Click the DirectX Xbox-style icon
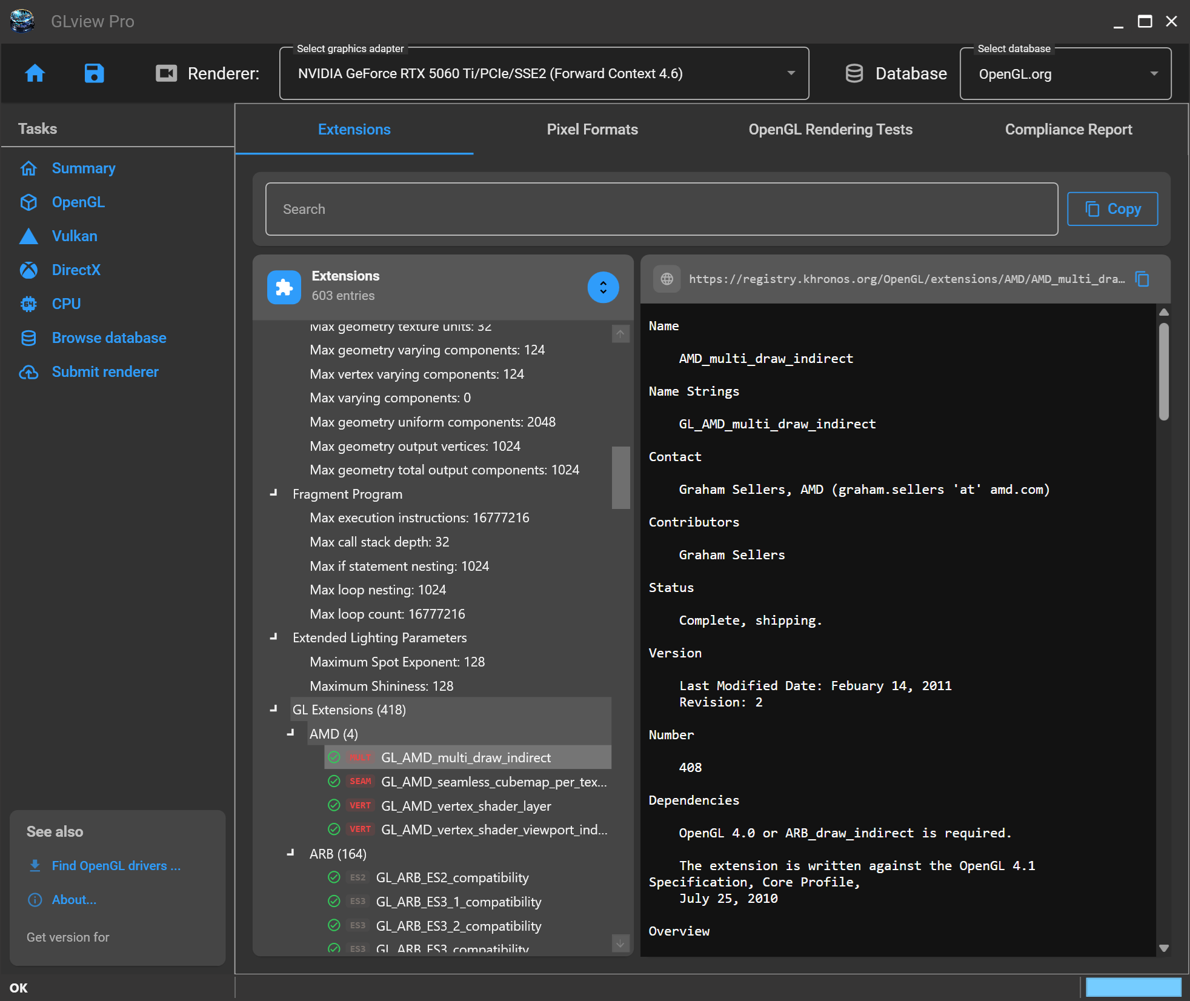Image resolution: width=1190 pixels, height=1001 pixels. pos(28,270)
